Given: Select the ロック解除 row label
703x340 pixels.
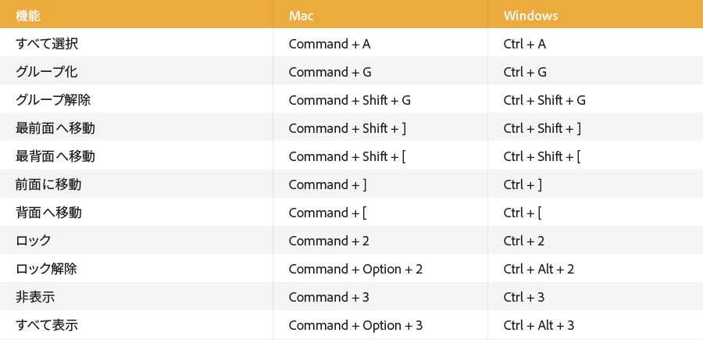Looking at the screenshot, I should point(46,269).
